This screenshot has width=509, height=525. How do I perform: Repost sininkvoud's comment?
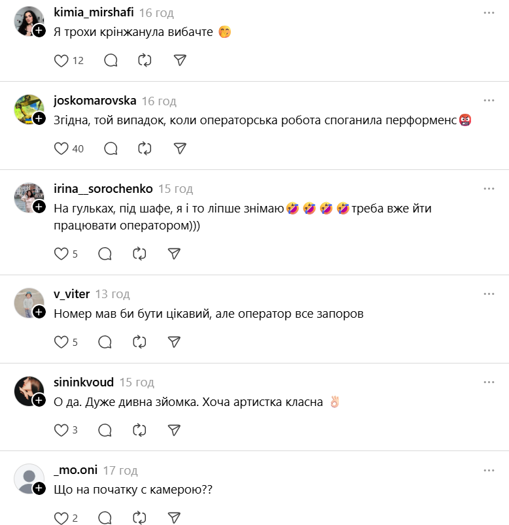(x=139, y=430)
